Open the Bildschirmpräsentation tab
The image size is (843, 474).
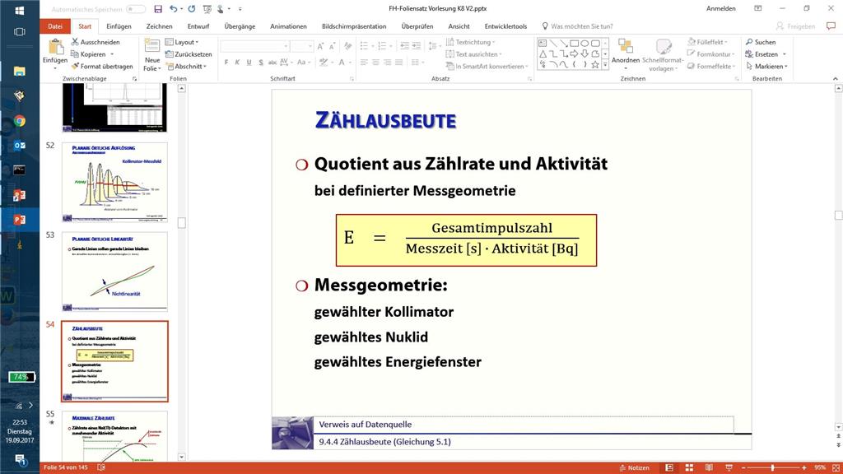pyautogui.click(x=354, y=26)
